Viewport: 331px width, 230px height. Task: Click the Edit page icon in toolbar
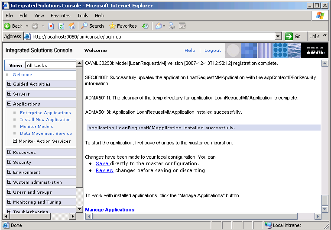pos(182,26)
